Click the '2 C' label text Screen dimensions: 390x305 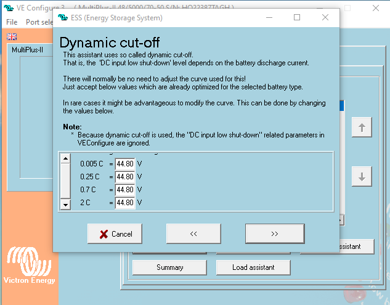point(85,203)
